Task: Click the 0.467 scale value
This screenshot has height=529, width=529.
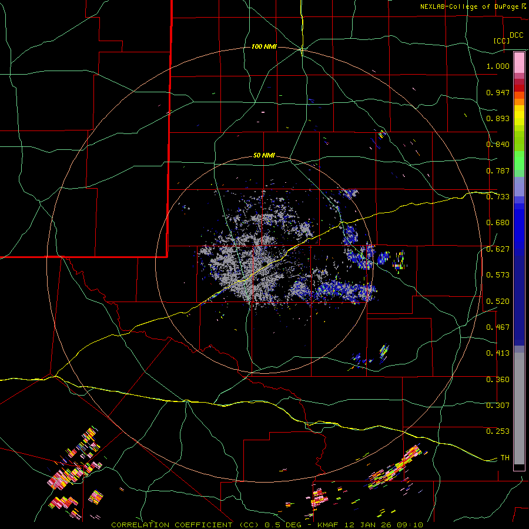Action: (498, 327)
